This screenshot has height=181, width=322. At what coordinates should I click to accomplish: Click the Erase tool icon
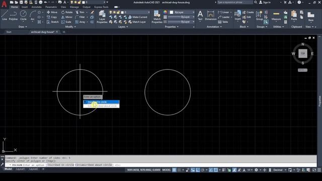click(x=92, y=12)
